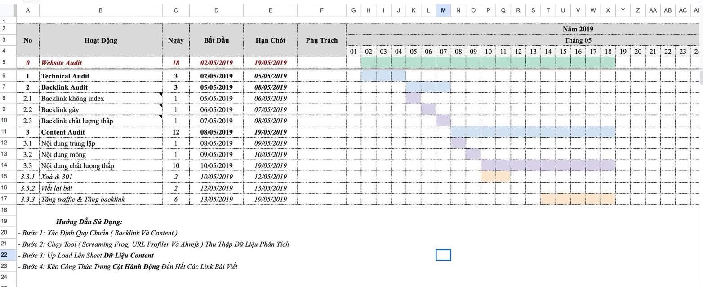
Task: Click the "Năm 2019" merged header
Action: point(578,29)
